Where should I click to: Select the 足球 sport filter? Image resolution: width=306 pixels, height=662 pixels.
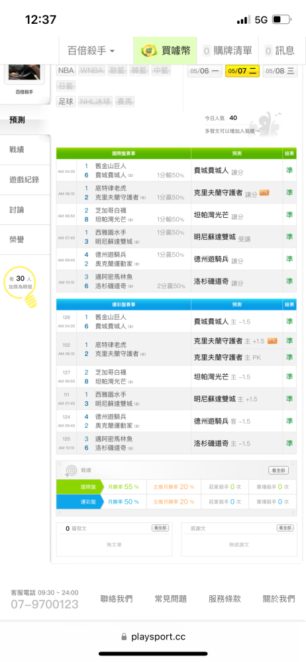[x=66, y=101]
